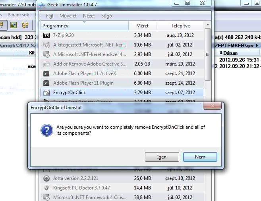This screenshot has height=201, width=261.
Task: Open the Súgó menu
Action: coord(106,16)
